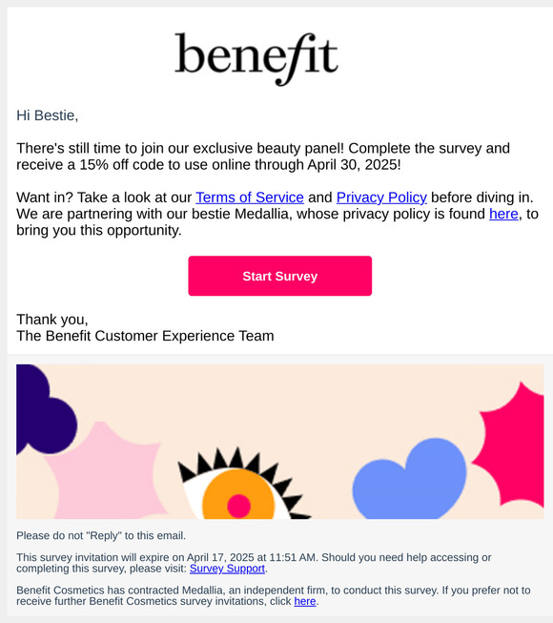Click the 'Thank you,' sign-off line
This screenshot has width=553, height=623.
52,320
